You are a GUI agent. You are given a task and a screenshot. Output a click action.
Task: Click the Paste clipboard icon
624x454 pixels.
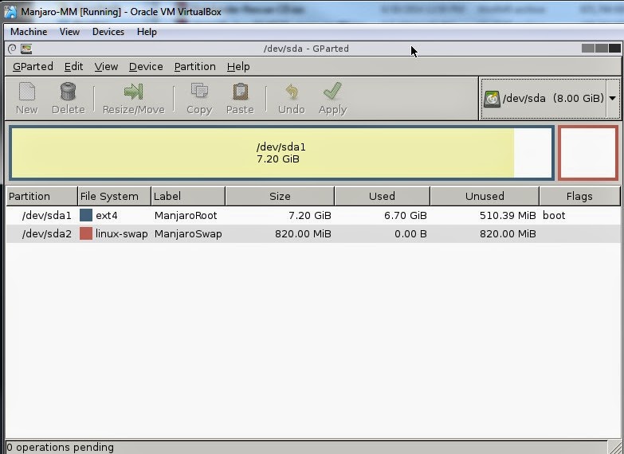[241, 92]
